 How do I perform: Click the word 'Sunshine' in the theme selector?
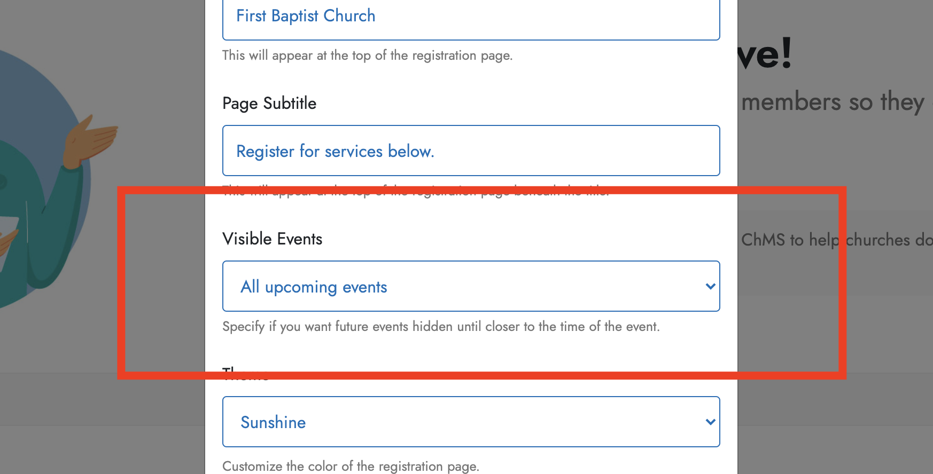pyautogui.click(x=273, y=422)
